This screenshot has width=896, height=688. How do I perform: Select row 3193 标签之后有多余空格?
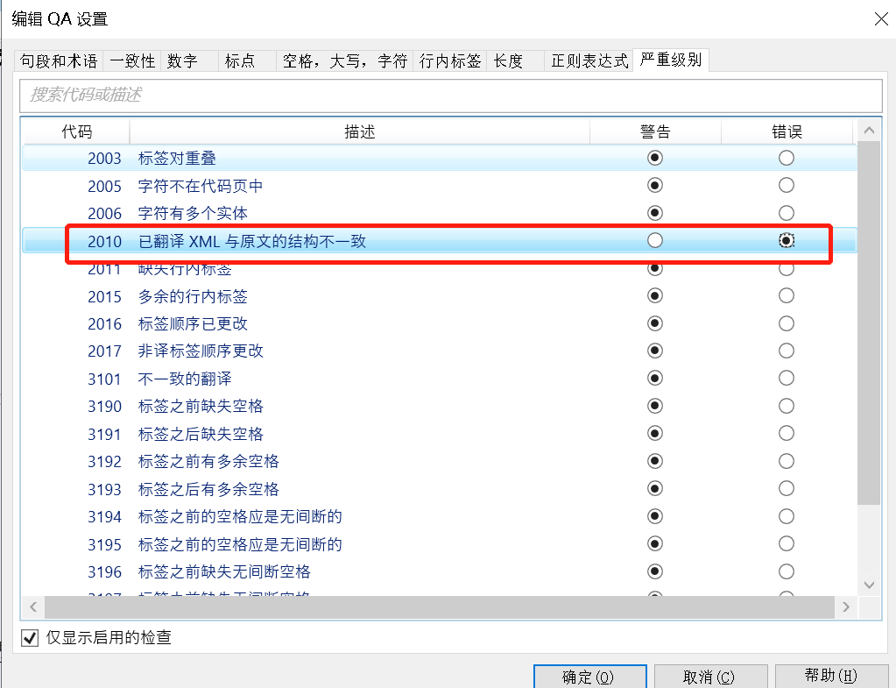click(440, 489)
